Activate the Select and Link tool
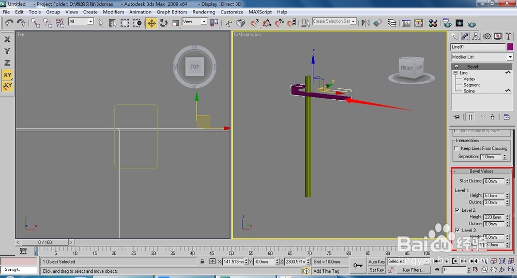The image size is (517, 278). point(35,23)
